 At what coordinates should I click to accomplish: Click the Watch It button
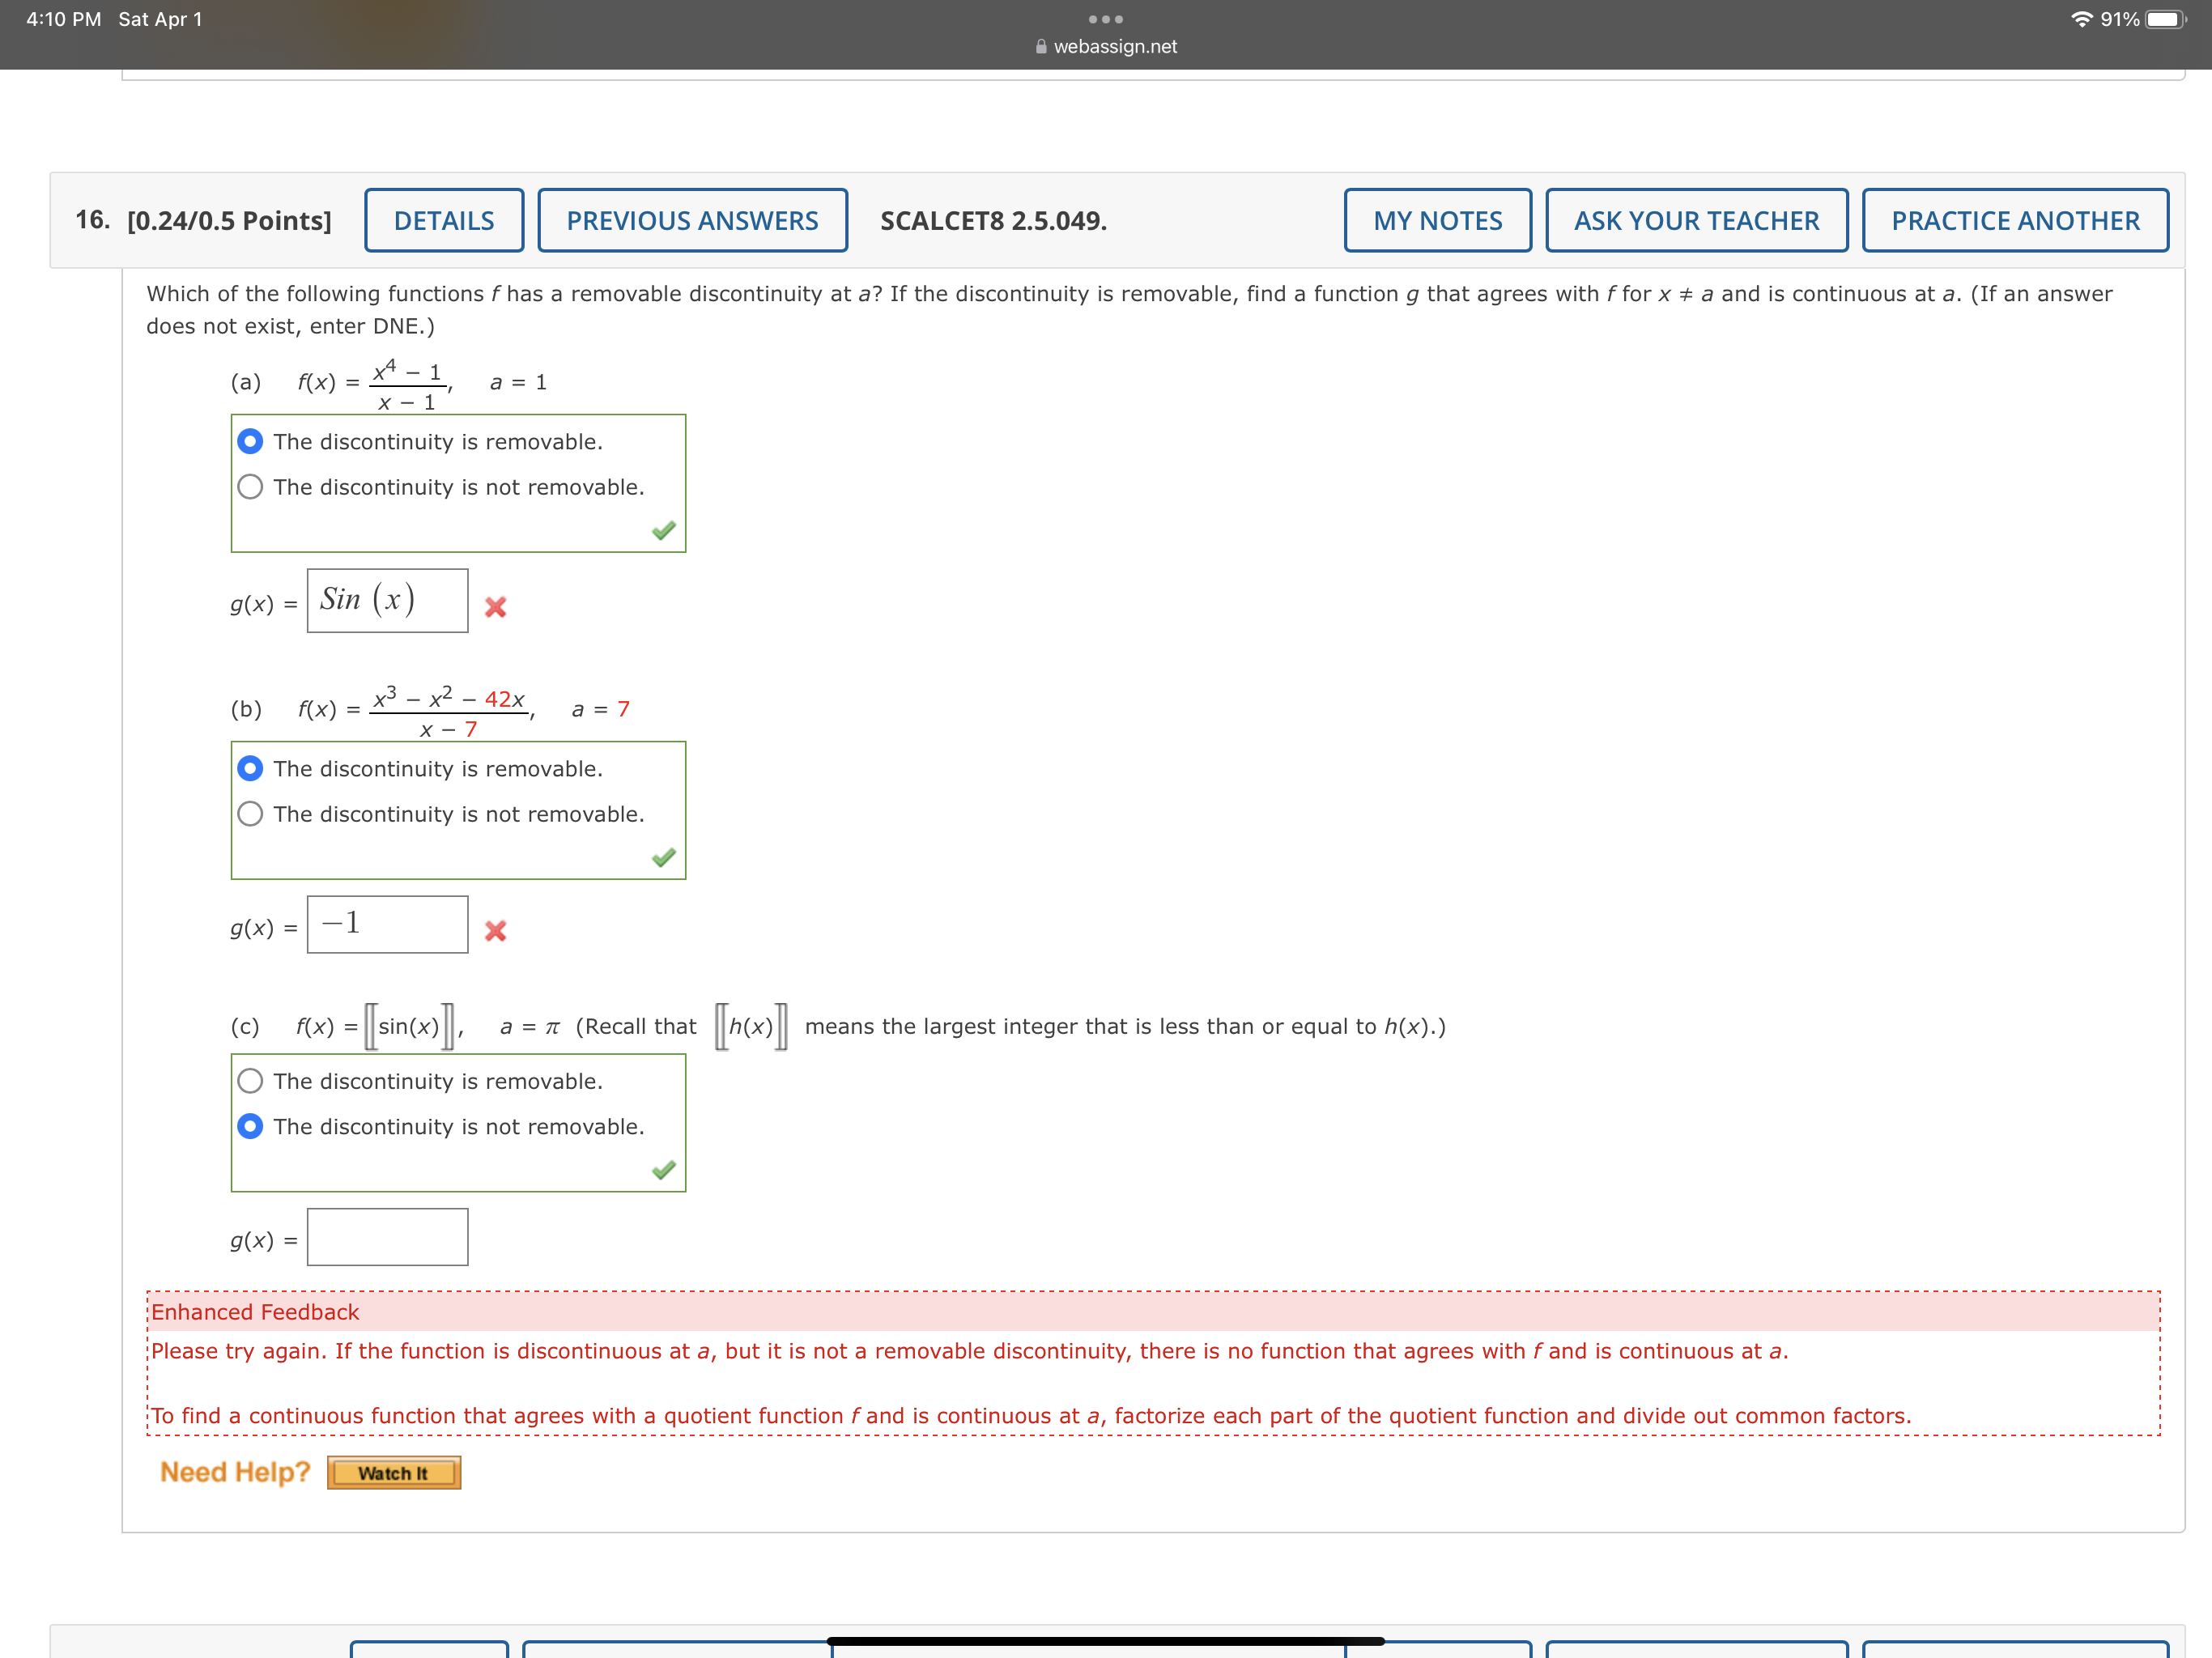393,1472
